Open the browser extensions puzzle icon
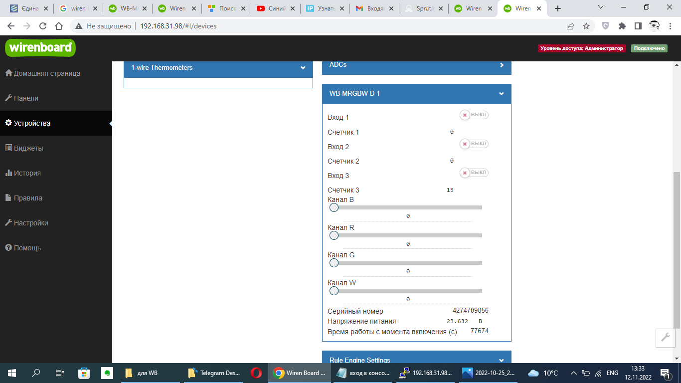681x383 pixels. click(622, 26)
